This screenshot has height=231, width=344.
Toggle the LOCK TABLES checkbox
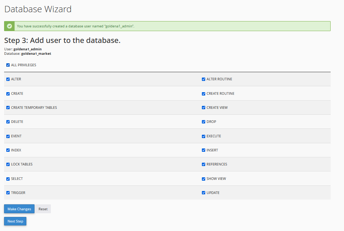pos(8,164)
